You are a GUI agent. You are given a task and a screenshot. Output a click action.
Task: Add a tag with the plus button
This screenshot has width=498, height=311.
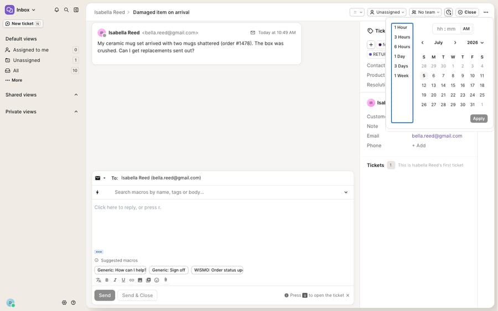pos(371,45)
